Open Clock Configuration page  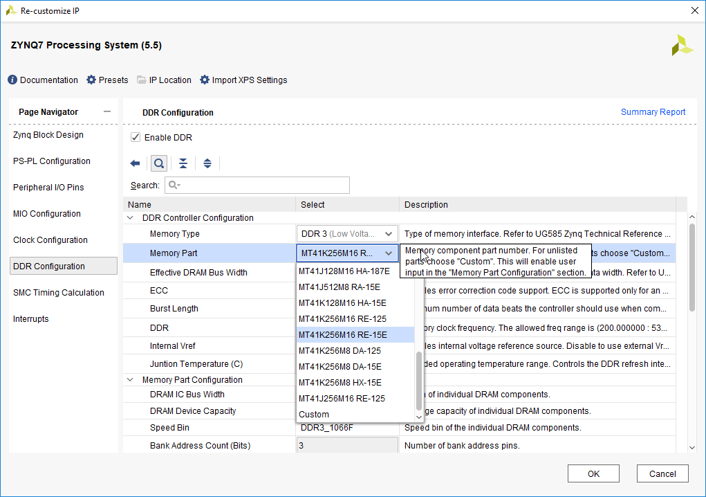pos(50,240)
